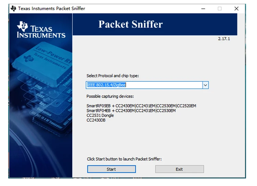Viewport: 257px width, 186px height.
Task: Click the 'Click Start button to launch' label
Action: pos(124,159)
